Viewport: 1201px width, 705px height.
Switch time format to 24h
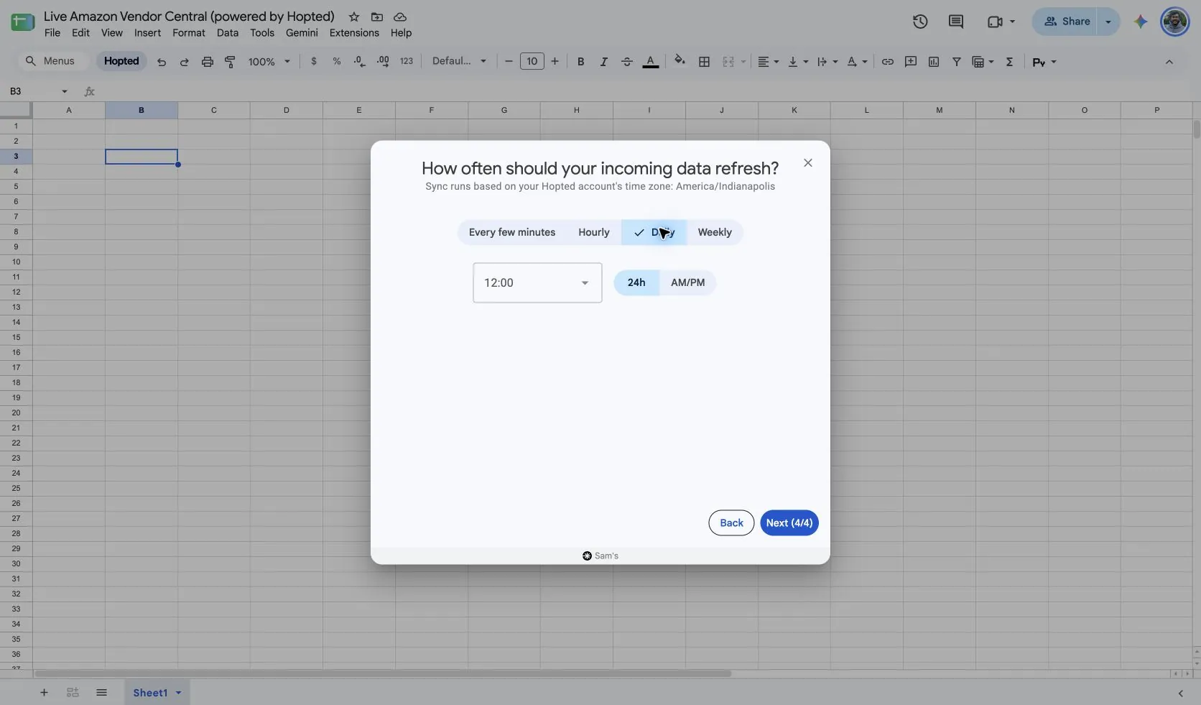(636, 282)
